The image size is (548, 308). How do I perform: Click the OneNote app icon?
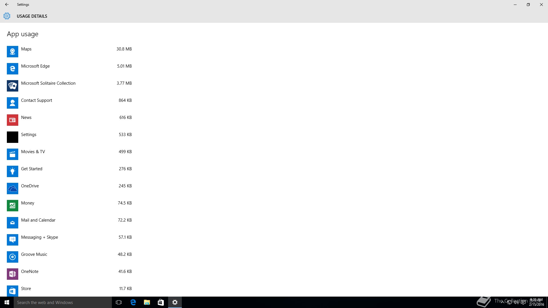(13, 274)
